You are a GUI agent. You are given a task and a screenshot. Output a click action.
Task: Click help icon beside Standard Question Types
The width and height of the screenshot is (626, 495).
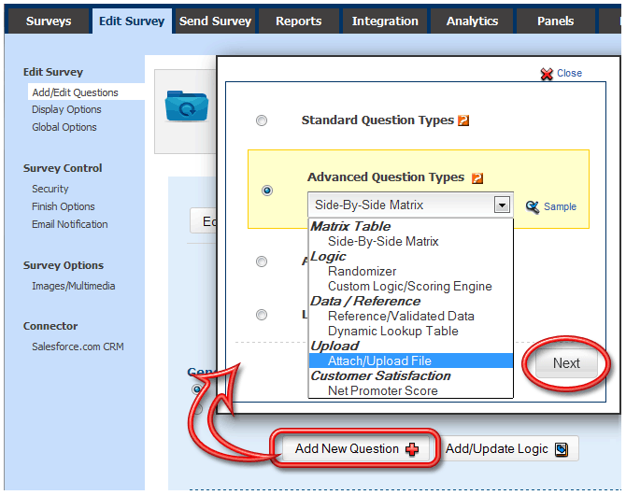(x=463, y=120)
